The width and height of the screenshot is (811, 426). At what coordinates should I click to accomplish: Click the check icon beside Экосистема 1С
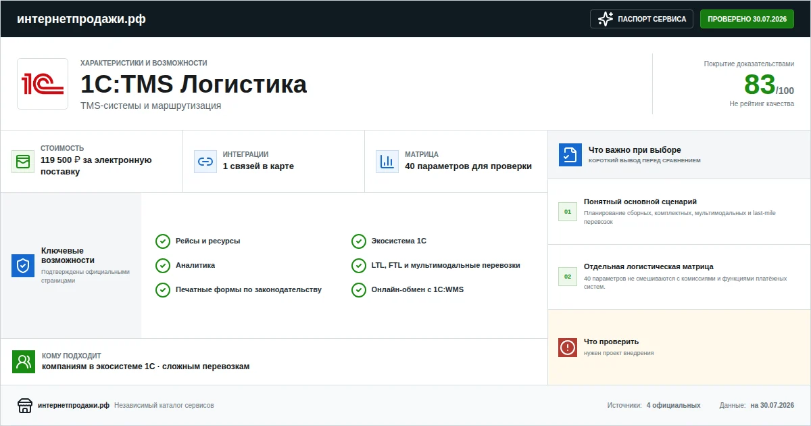click(358, 241)
